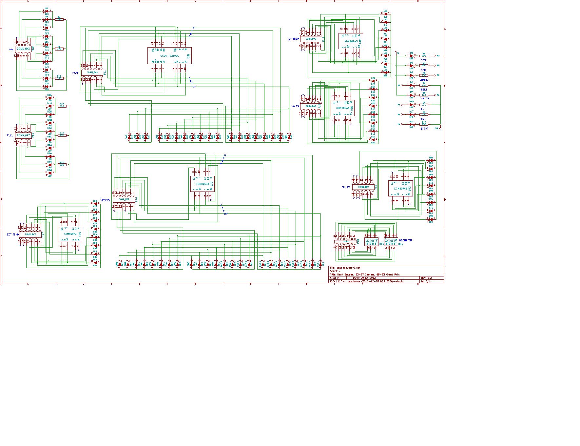Select the Sheet: / field

click(335, 271)
